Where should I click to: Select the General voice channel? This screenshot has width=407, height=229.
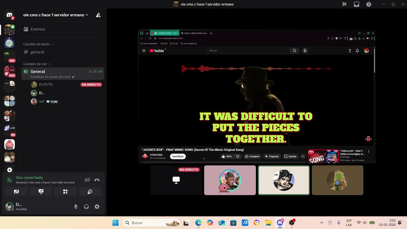click(x=63, y=74)
